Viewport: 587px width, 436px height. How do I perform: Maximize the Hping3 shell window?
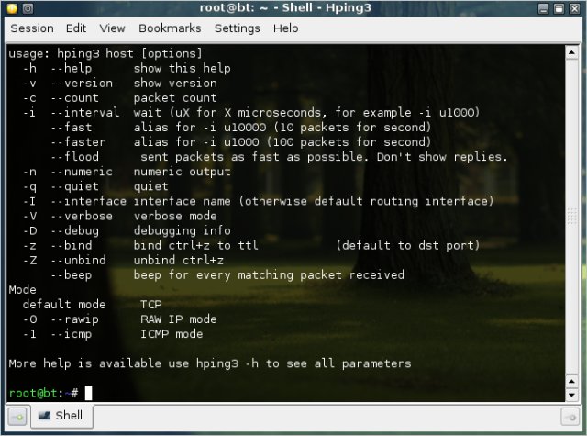tap(559, 8)
